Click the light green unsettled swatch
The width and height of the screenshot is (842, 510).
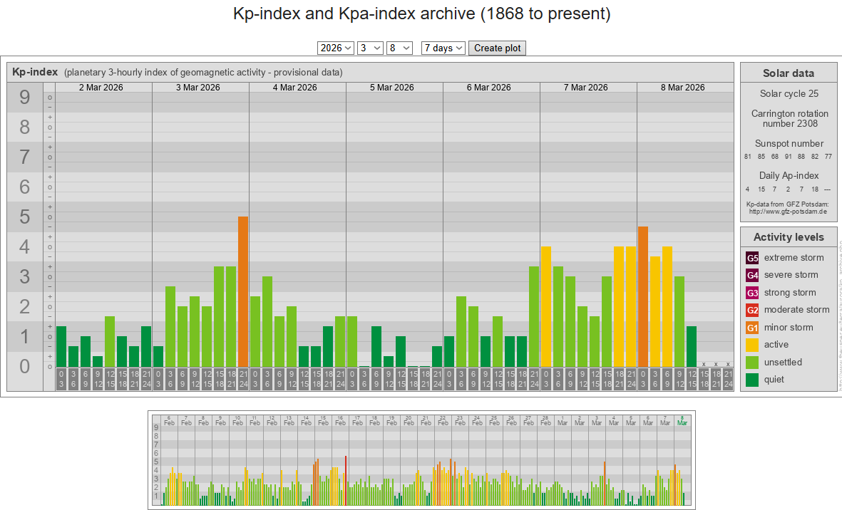point(752,363)
